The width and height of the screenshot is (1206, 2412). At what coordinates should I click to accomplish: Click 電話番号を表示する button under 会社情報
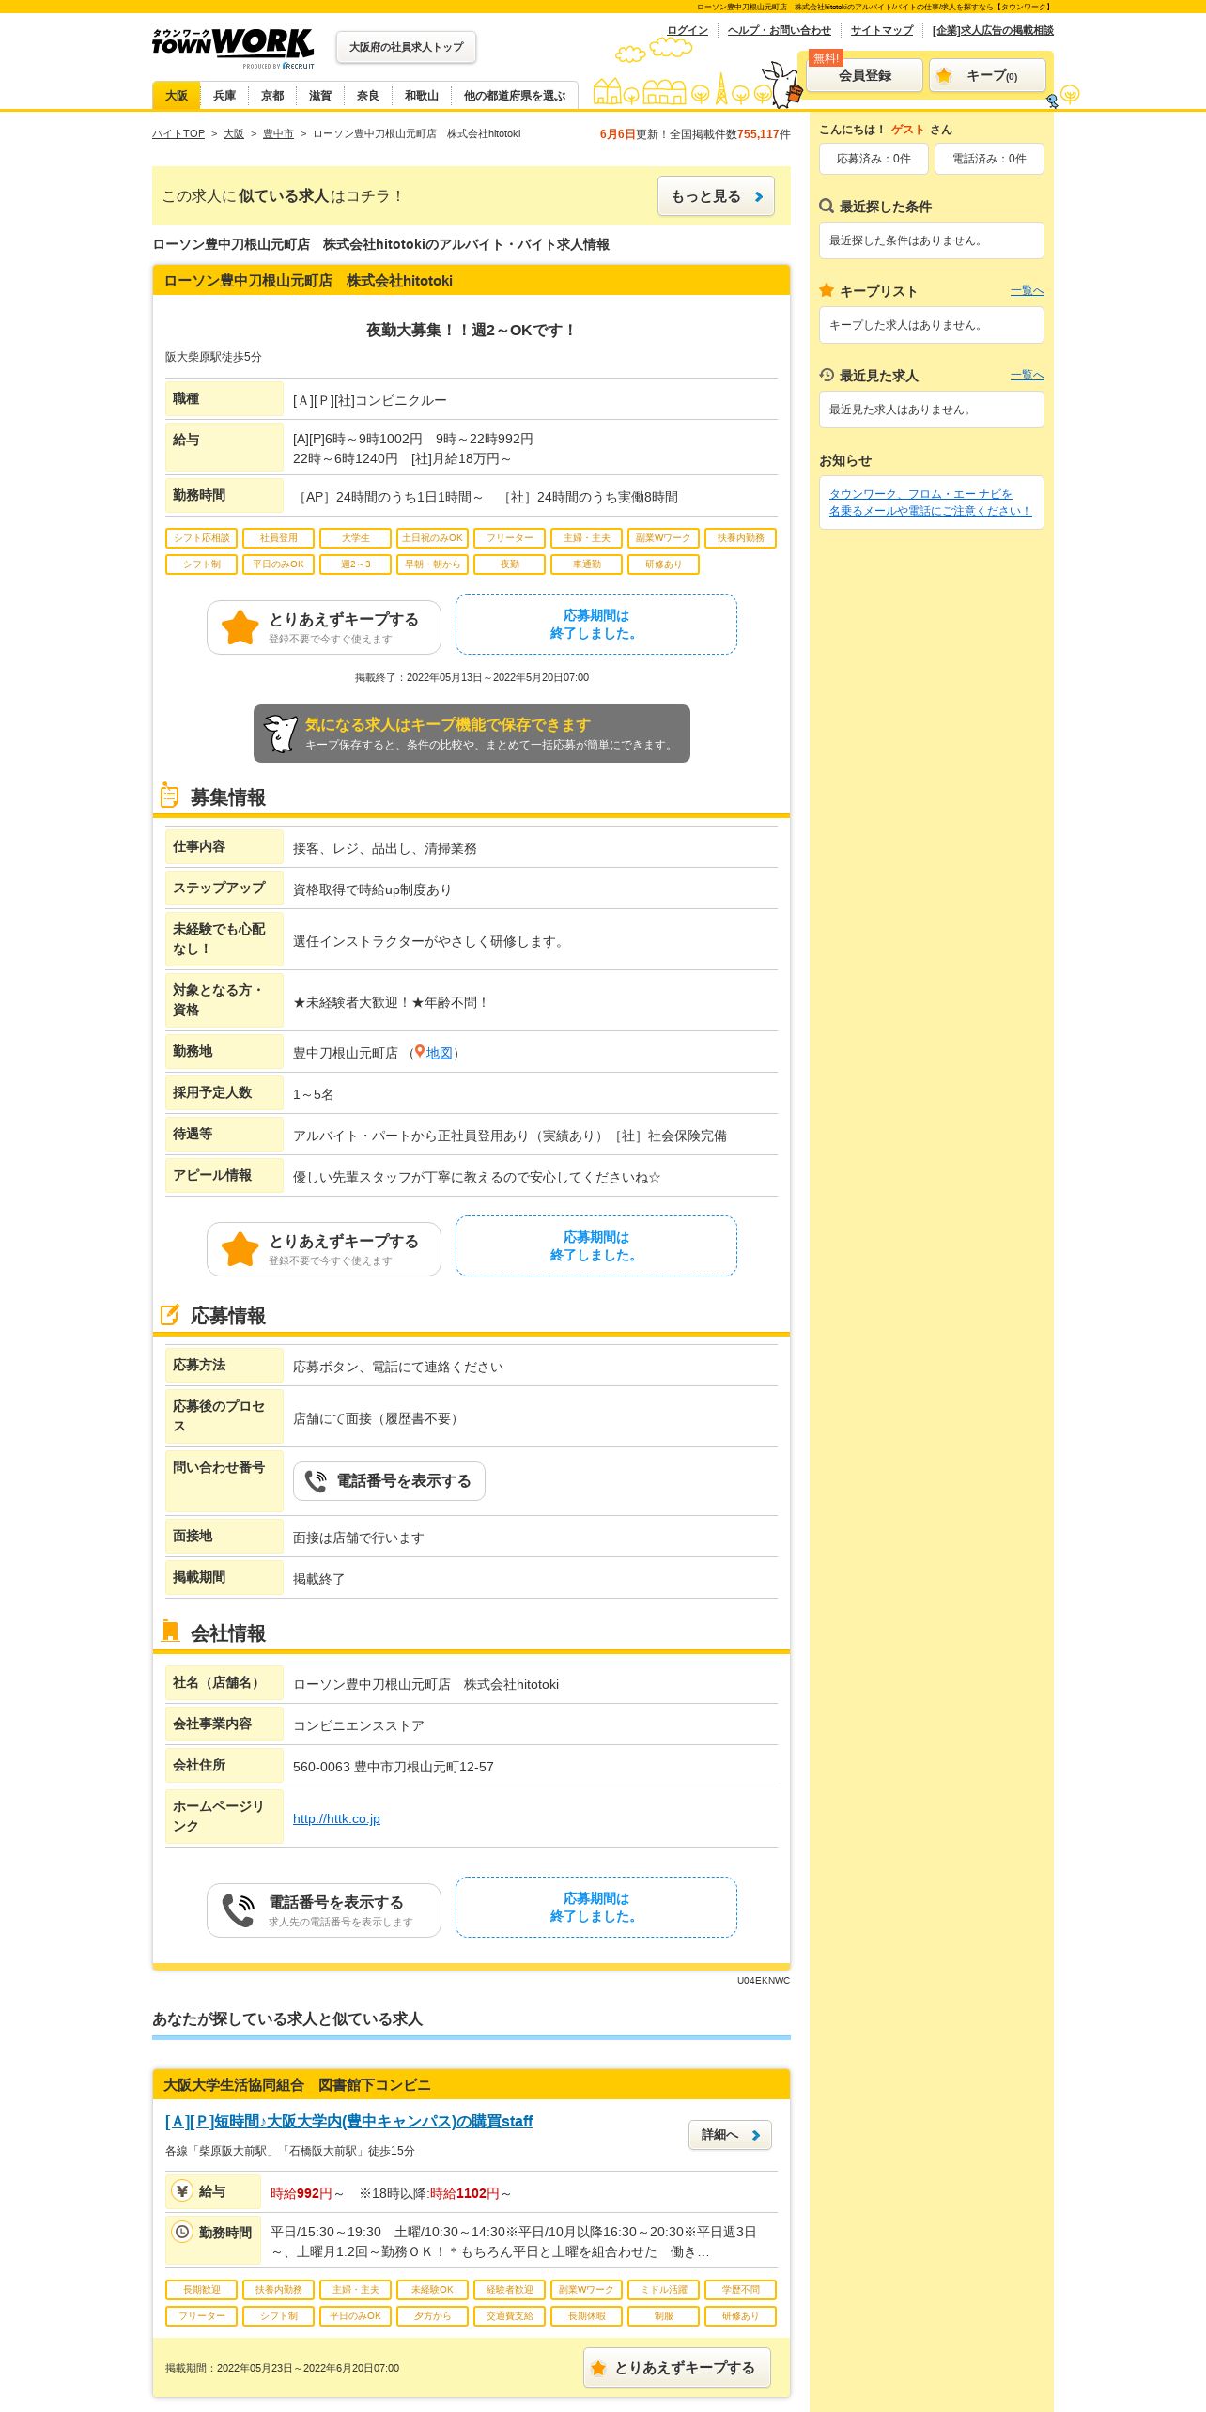324,1910
